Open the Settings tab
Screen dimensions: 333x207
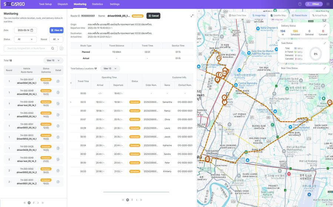click(115, 4)
